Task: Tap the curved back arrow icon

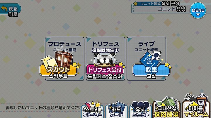Action: [4, 9]
